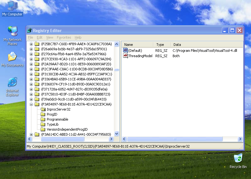Select {f39a0dc0-9cc8-11d0-a599-00c04fd64433} key label
The height and width of the screenshot is (179, 251).
tap(74, 99)
